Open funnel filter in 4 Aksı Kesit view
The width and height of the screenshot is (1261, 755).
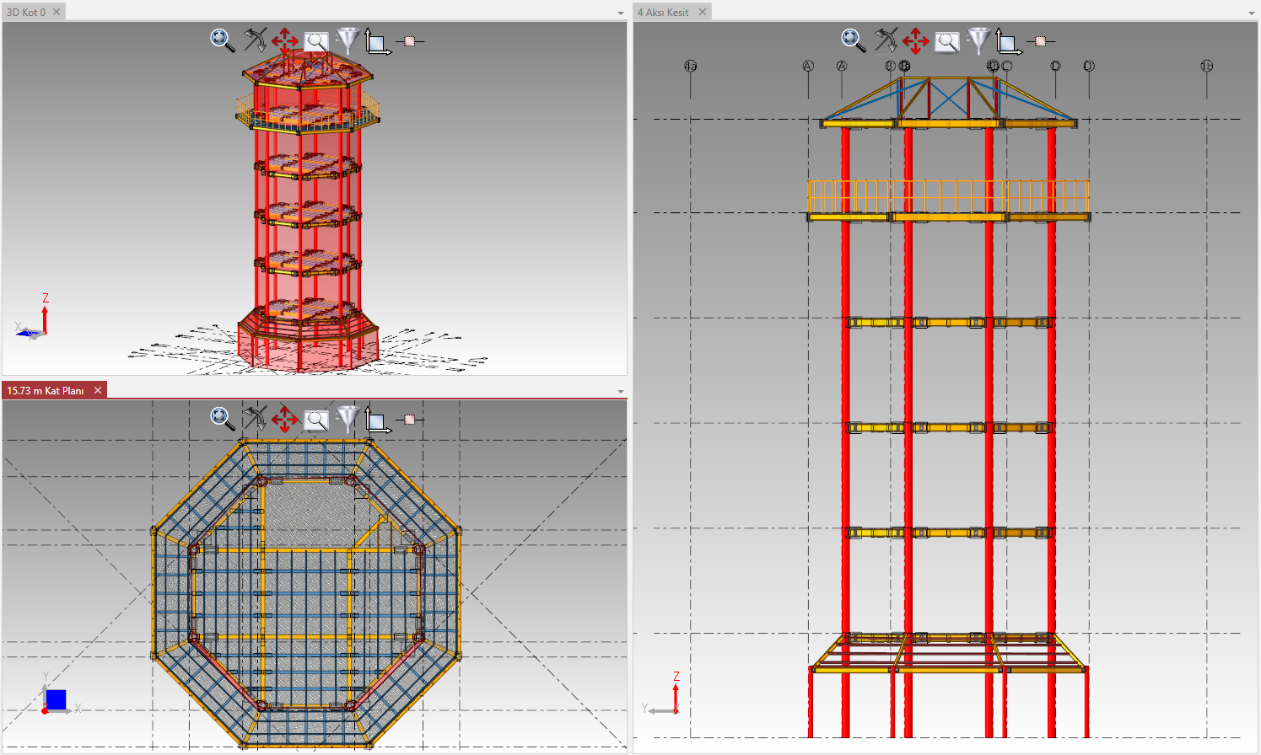978,40
